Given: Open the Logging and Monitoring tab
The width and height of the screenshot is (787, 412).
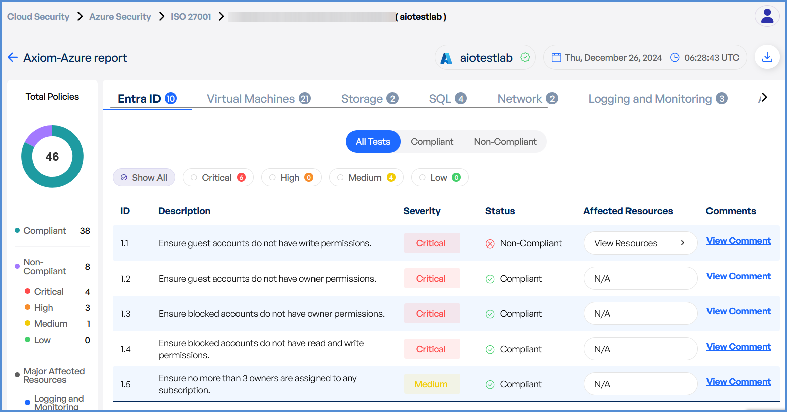Looking at the screenshot, I should coord(657,99).
